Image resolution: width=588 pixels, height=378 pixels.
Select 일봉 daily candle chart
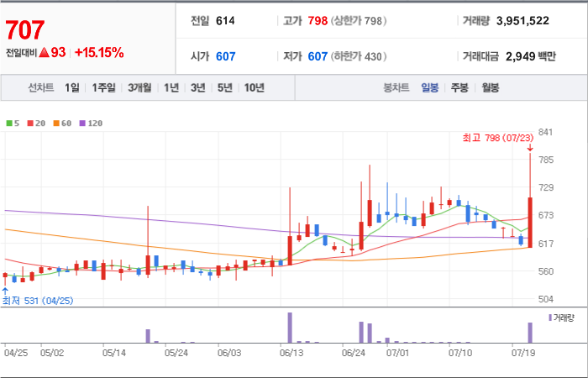pos(430,88)
